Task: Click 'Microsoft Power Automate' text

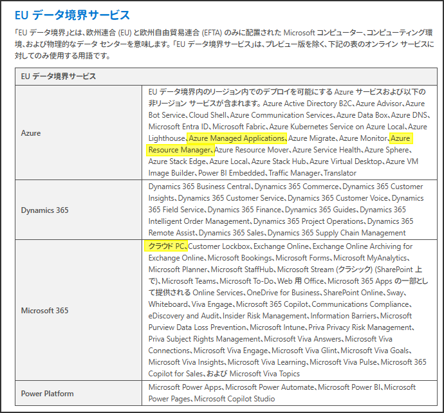Action: (x=270, y=387)
